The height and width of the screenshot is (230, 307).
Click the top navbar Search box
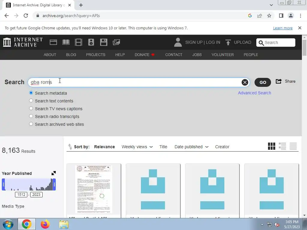[276, 43]
